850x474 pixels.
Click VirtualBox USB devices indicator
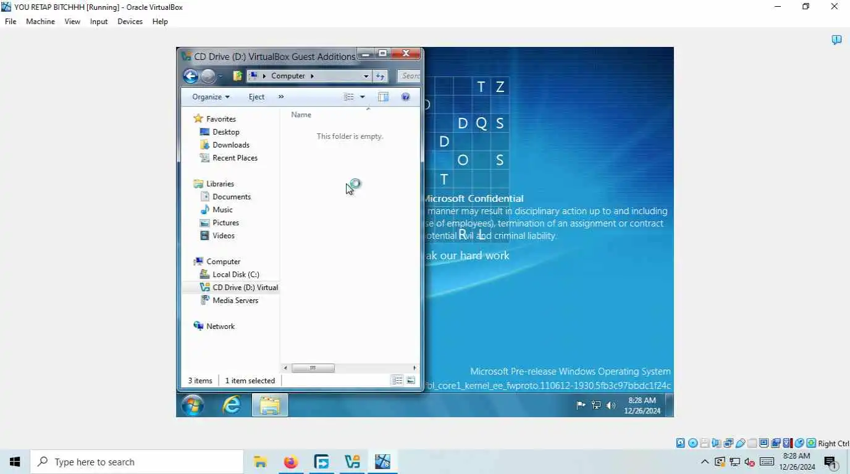[740, 443]
